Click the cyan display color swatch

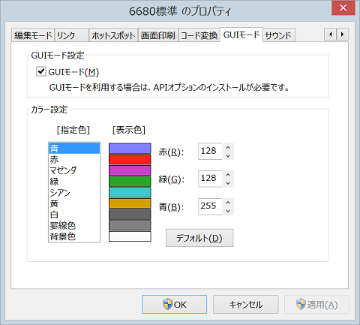point(130,192)
